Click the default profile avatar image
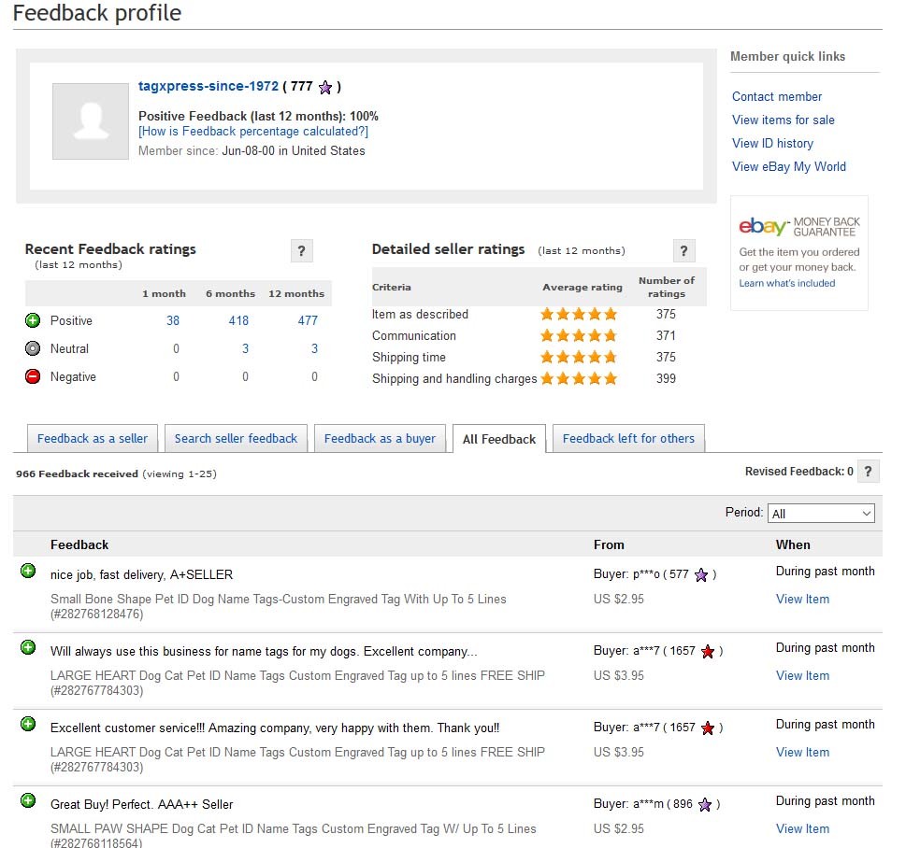The height and width of the screenshot is (848, 906). pos(91,121)
